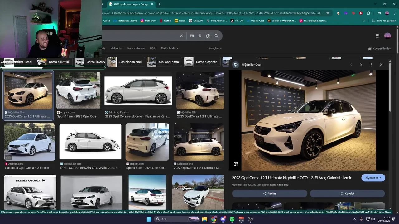Screen dimensions: 399x224
Task: Open the TİKTOK bookmark
Action: tap(237, 21)
